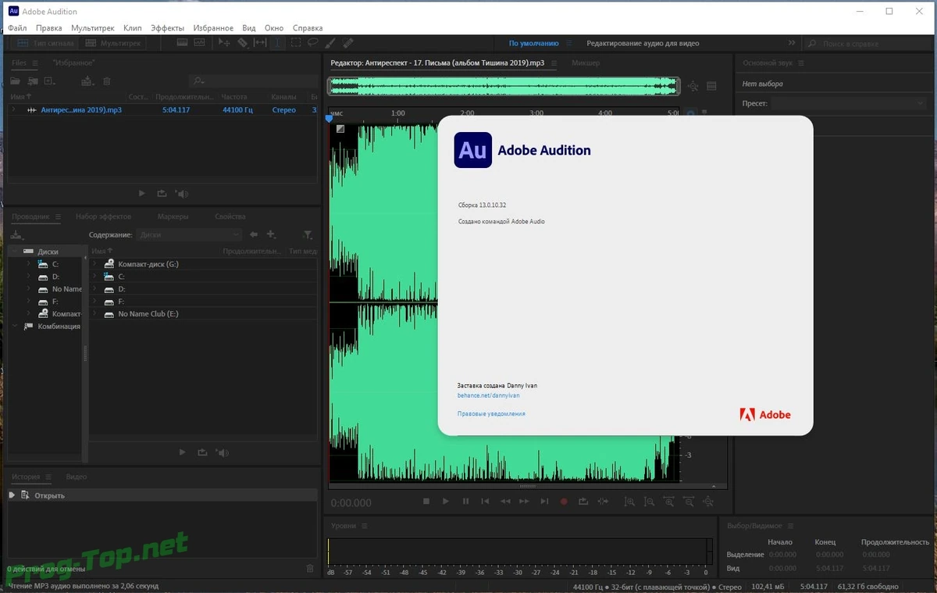Screen dimensions: 937x593
Task: Select the Lasso Selection tool
Action: coord(312,43)
